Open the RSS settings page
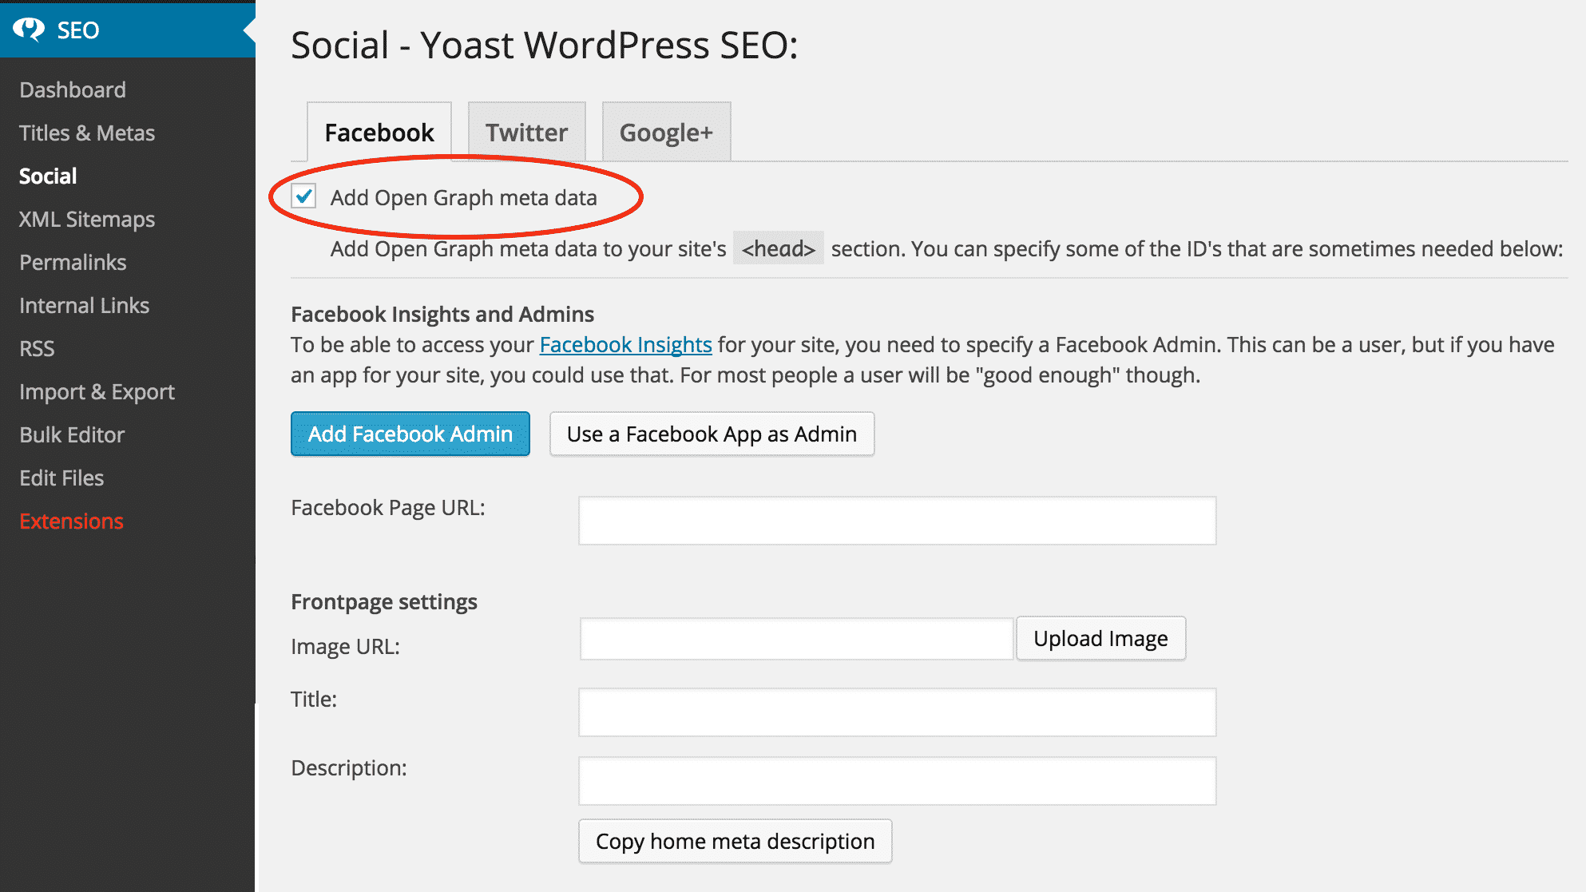 (37, 348)
